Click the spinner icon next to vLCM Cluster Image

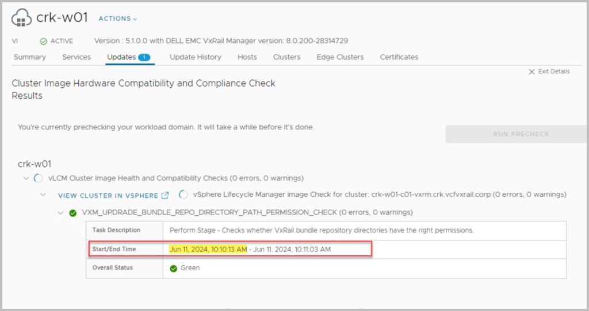click(x=39, y=178)
